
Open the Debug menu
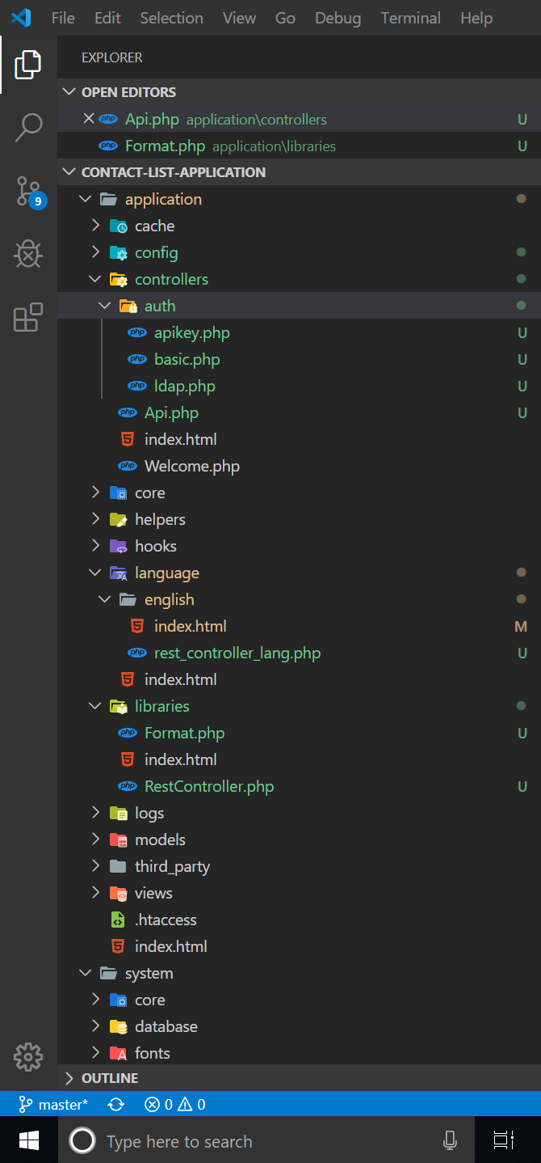pos(338,17)
